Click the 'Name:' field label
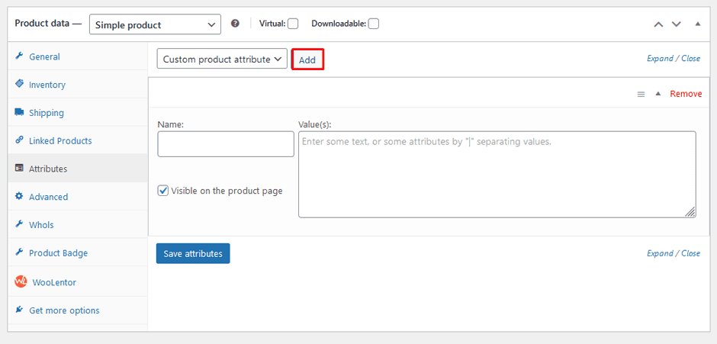The image size is (717, 344). pyautogui.click(x=170, y=124)
